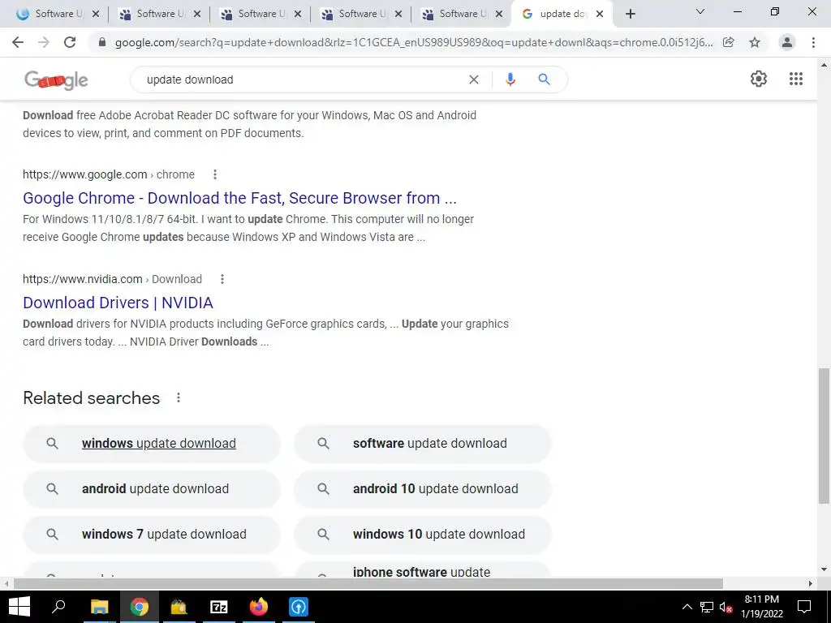The height and width of the screenshot is (623, 831).
Task: Open the Google apps grid
Action: point(796,79)
